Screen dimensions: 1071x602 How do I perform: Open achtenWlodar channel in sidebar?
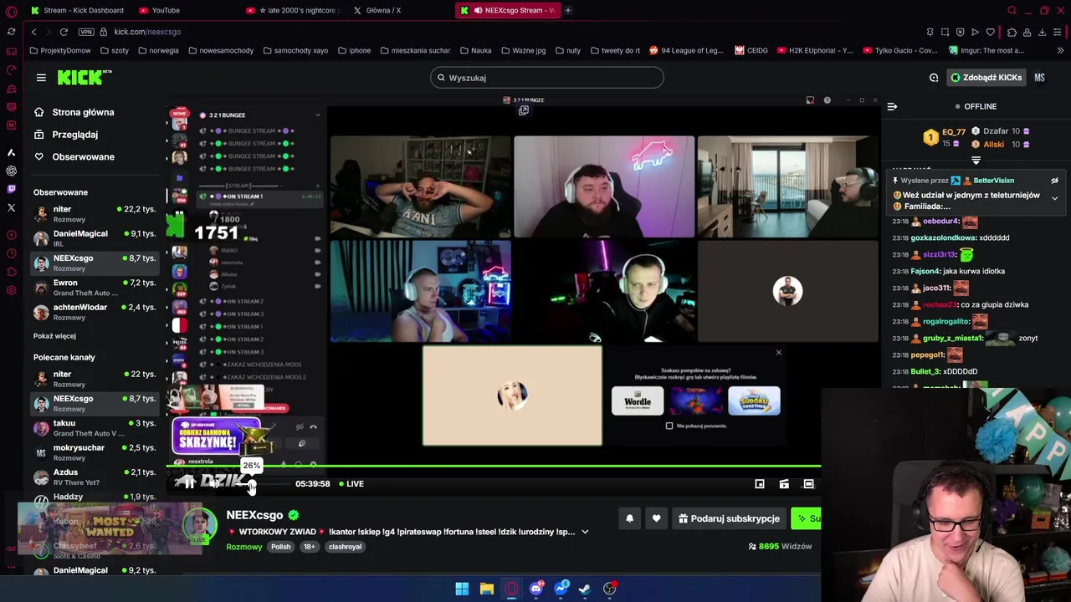95,312
